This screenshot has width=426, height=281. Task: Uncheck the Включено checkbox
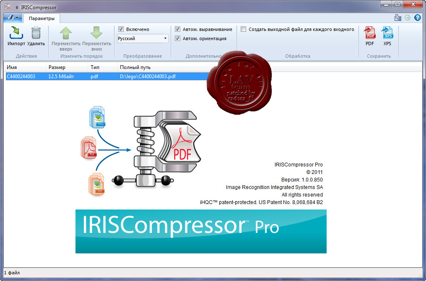click(x=121, y=29)
